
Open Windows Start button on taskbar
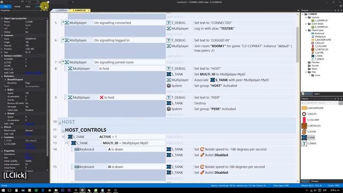(x=3, y=190)
